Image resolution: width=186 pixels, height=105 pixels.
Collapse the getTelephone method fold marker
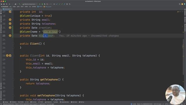(13, 80)
